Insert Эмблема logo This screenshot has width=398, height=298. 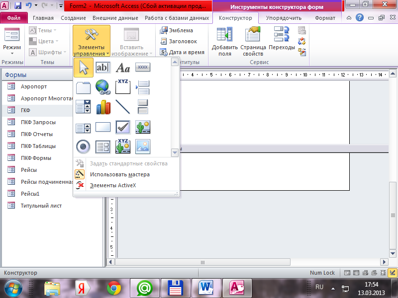click(x=176, y=30)
